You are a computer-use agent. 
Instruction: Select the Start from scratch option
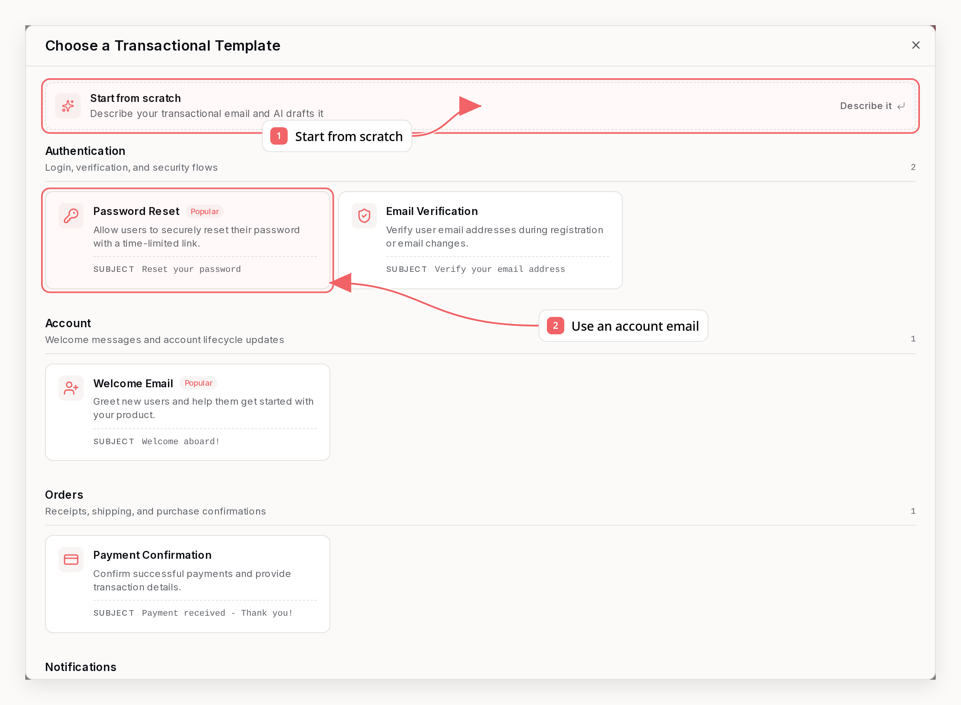pos(480,106)
